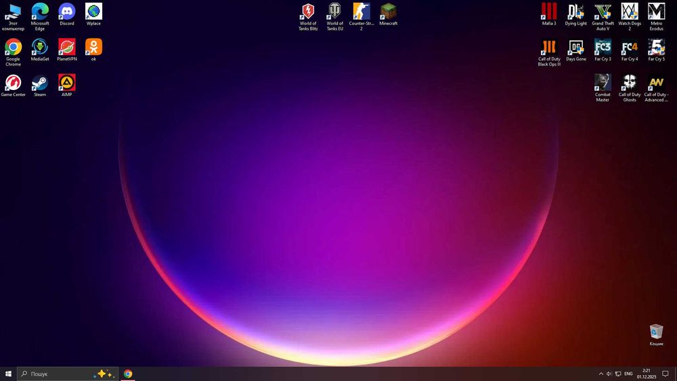
Task: Select the Game Center desktop shortcut
Action: [x=13, y=85]
